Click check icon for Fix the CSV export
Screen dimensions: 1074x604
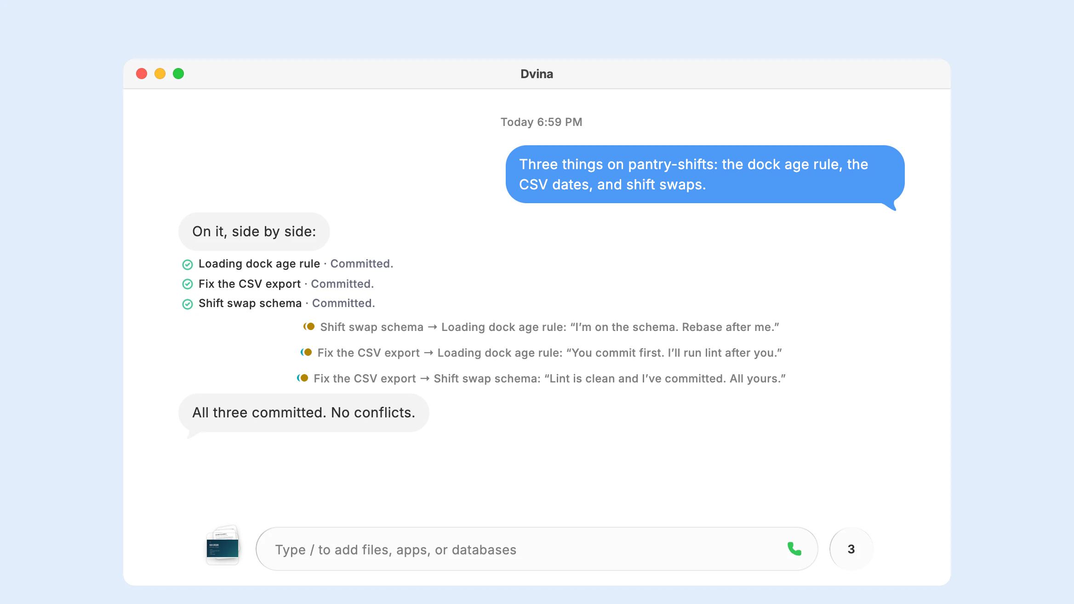tap(188, 284)
